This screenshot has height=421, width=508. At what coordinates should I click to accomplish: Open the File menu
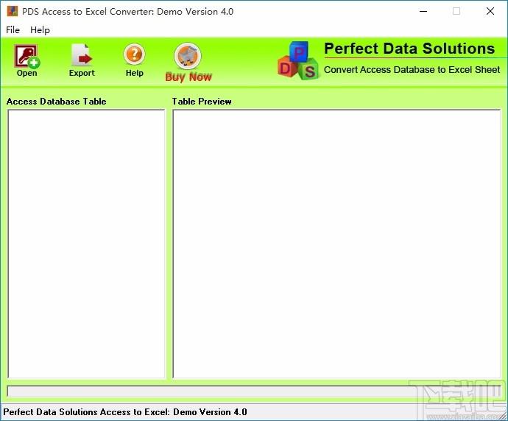(x=13, y=29)
